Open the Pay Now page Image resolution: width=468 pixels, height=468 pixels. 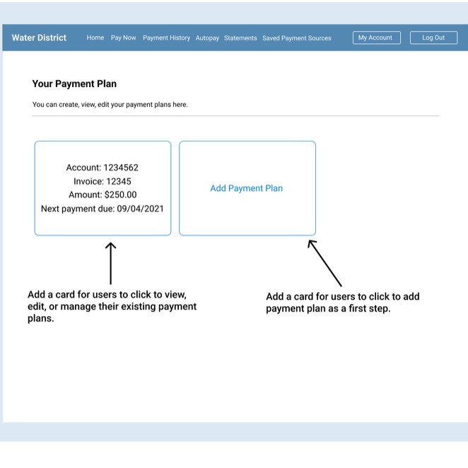coord(123,38)
